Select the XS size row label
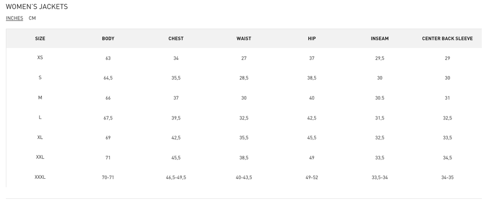The height and width of the screenshot is (204, 487). (x=40, y=58)
